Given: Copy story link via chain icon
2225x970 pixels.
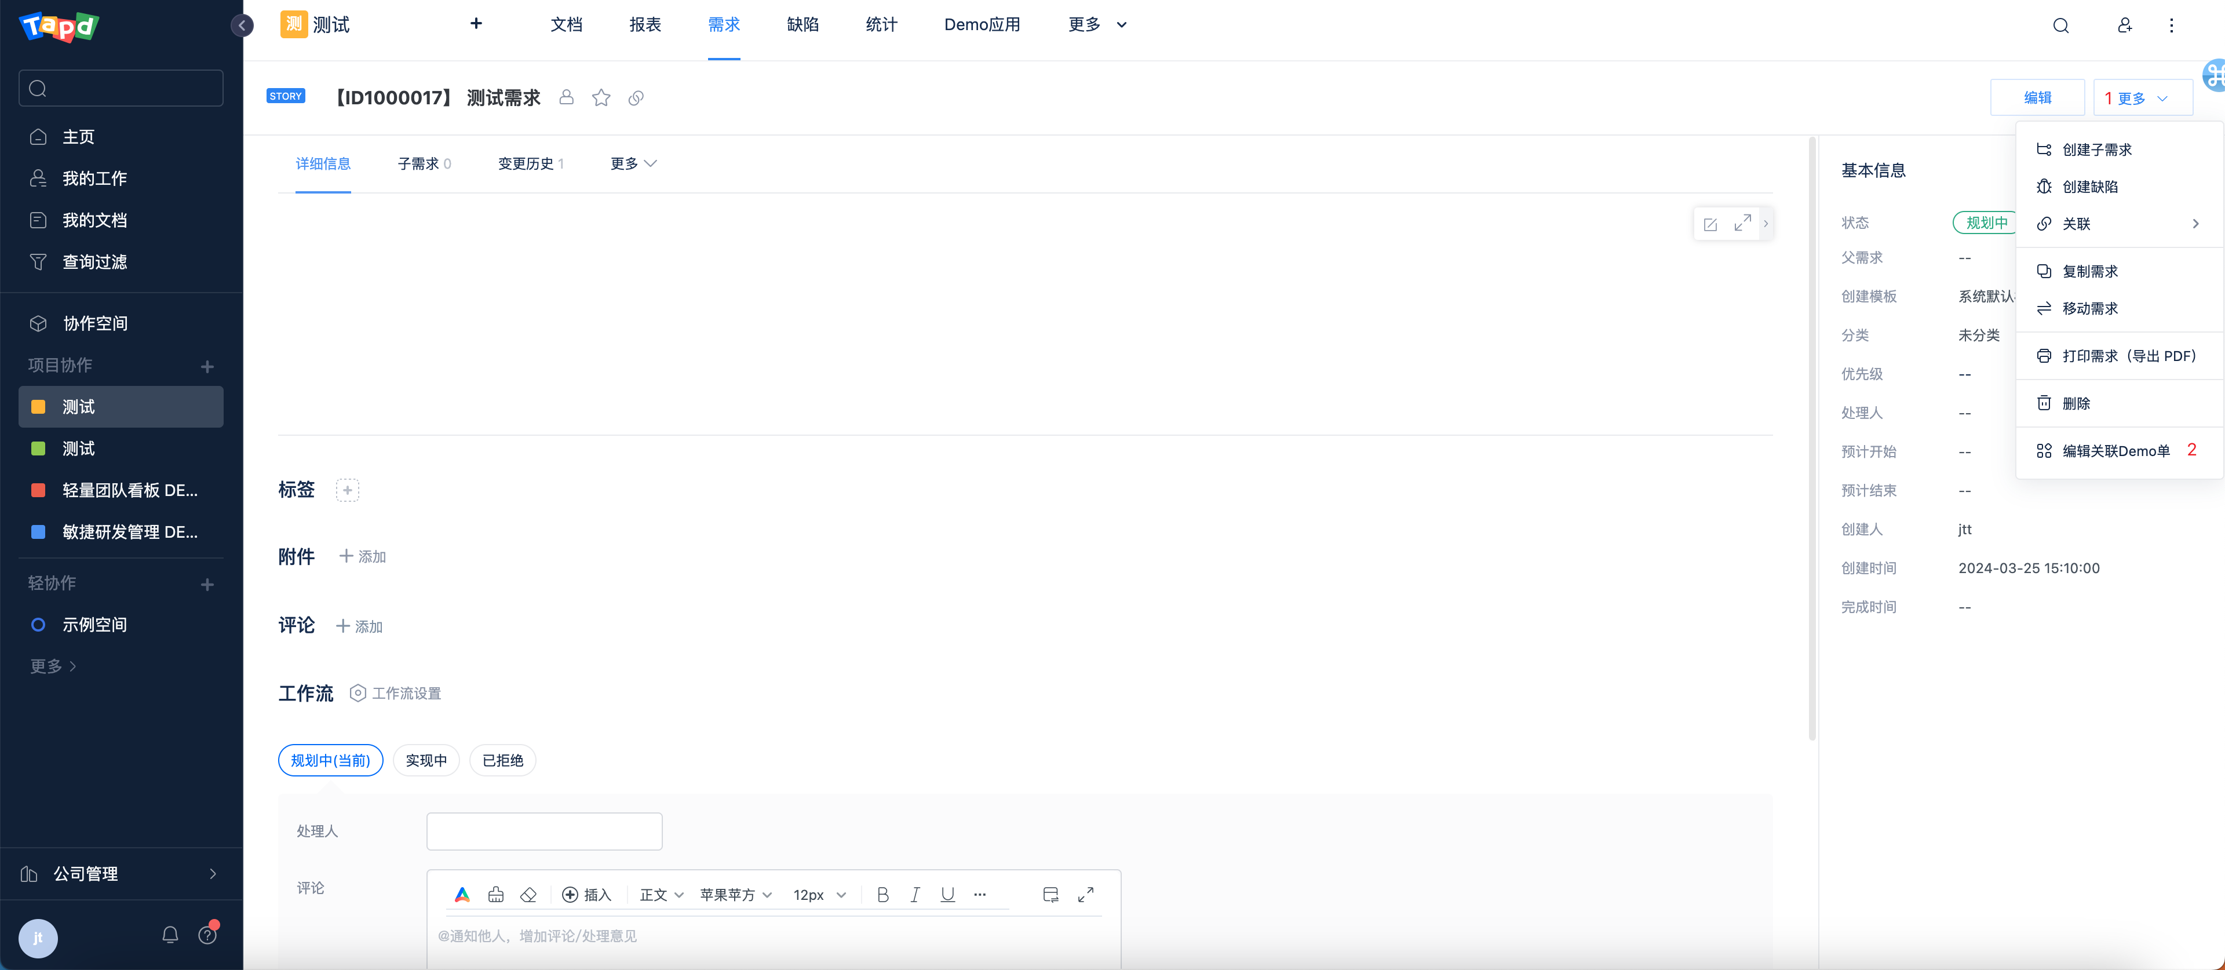Looking at the screenshot, I should tap(636, 97).
